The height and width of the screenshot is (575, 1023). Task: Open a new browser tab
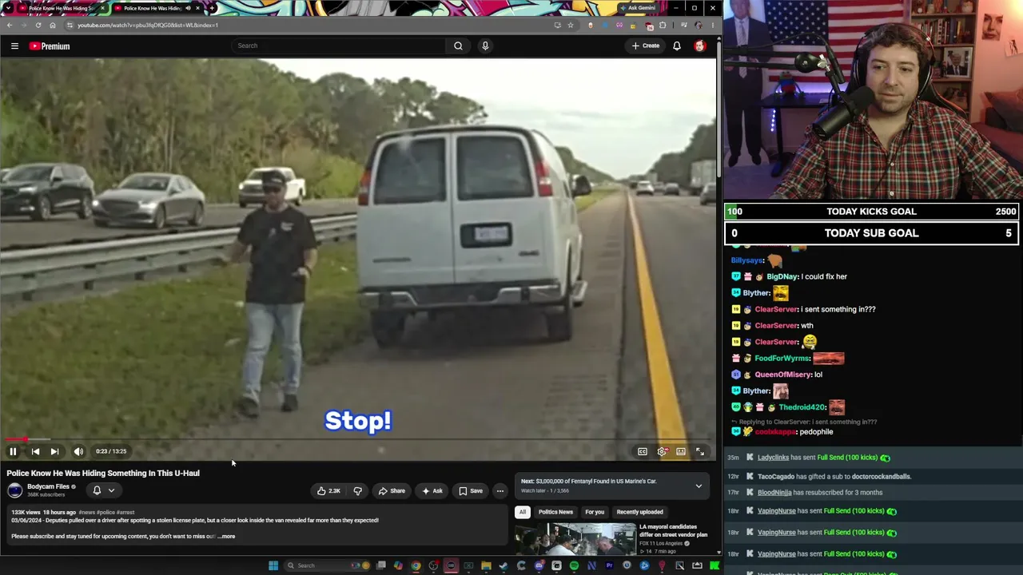point(211,8)
